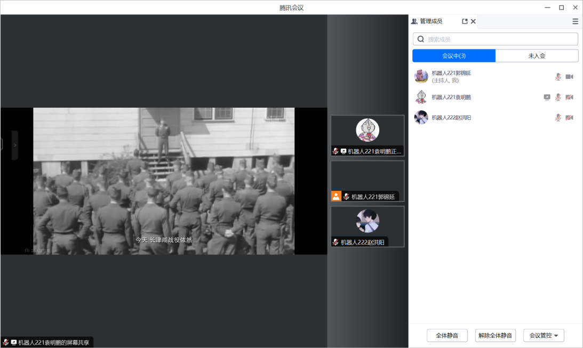Click the screen share icon beside 机器人221袁明鹏
Image resolution: width=583 pixels, height=348 pixels.
547,97
